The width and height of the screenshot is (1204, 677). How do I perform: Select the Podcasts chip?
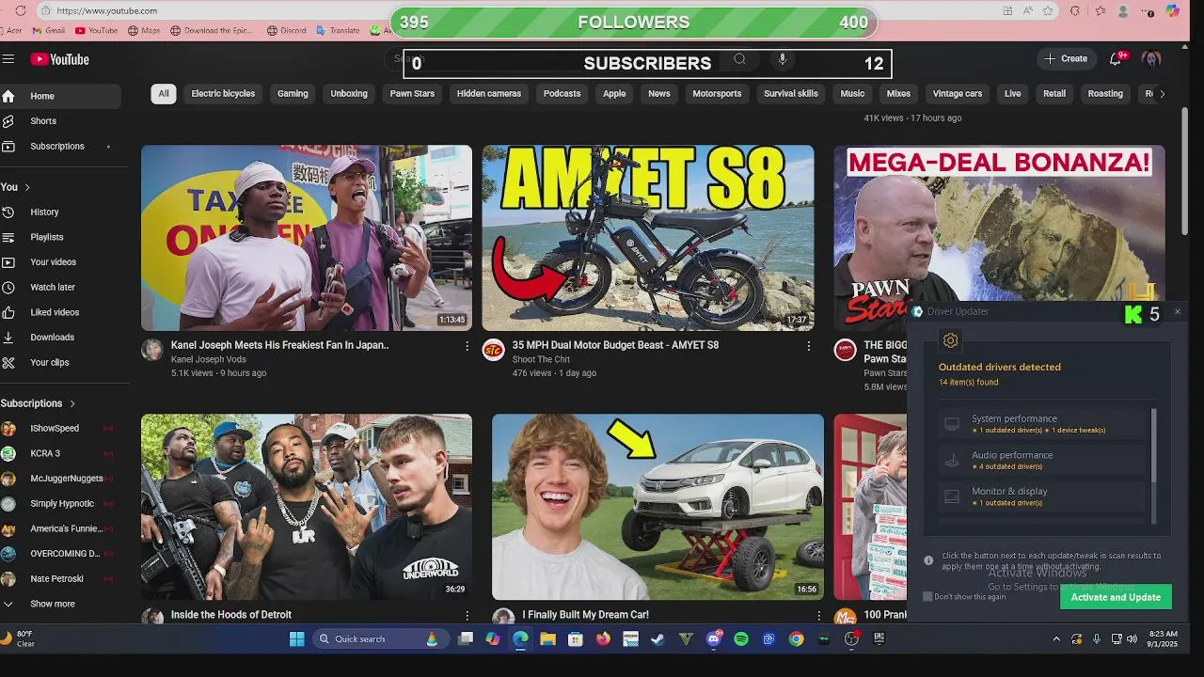click(562, 94)
